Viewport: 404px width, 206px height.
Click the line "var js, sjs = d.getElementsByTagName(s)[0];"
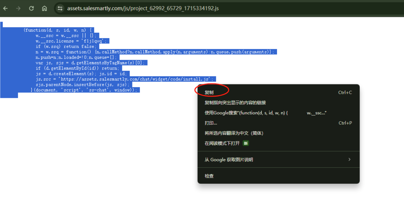(90, 62)
